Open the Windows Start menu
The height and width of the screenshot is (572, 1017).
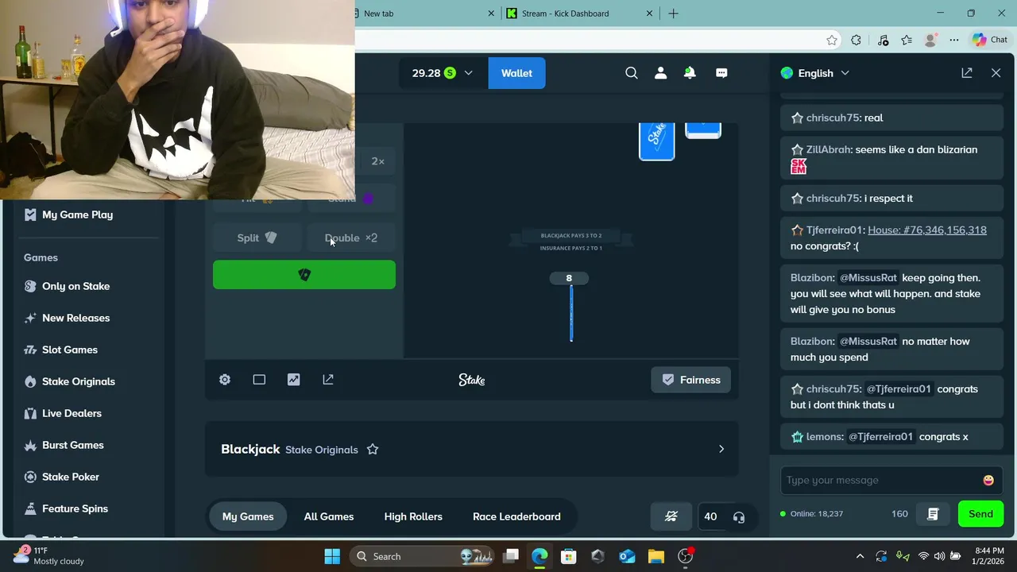[x=332, y=556]
